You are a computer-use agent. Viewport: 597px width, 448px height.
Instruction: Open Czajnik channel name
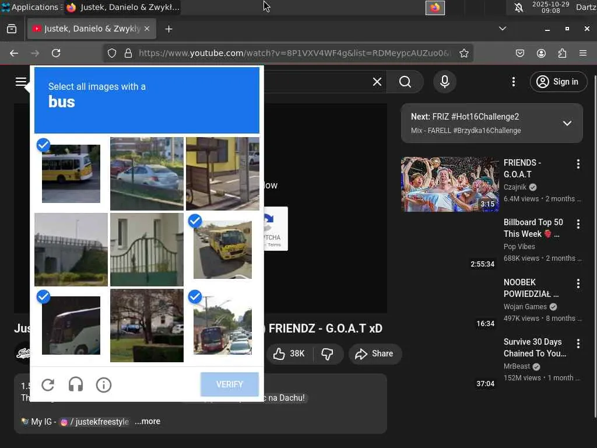point(515,187)
